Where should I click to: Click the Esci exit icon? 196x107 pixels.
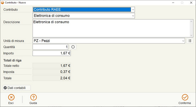(x=11, y=97)
